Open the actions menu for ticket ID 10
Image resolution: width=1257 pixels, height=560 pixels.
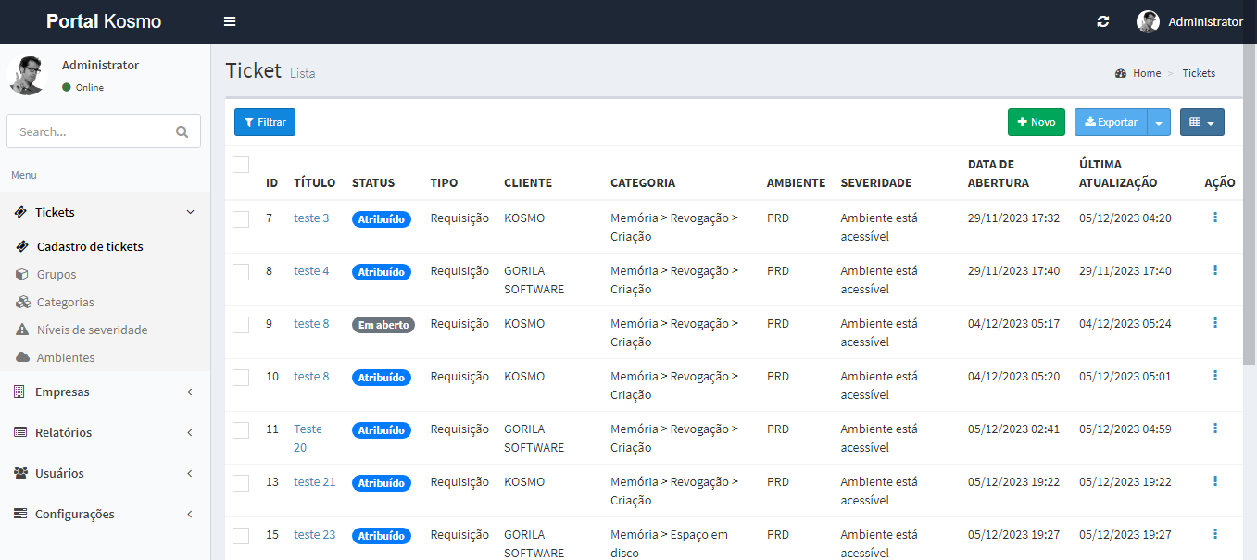coord(1214,376)
